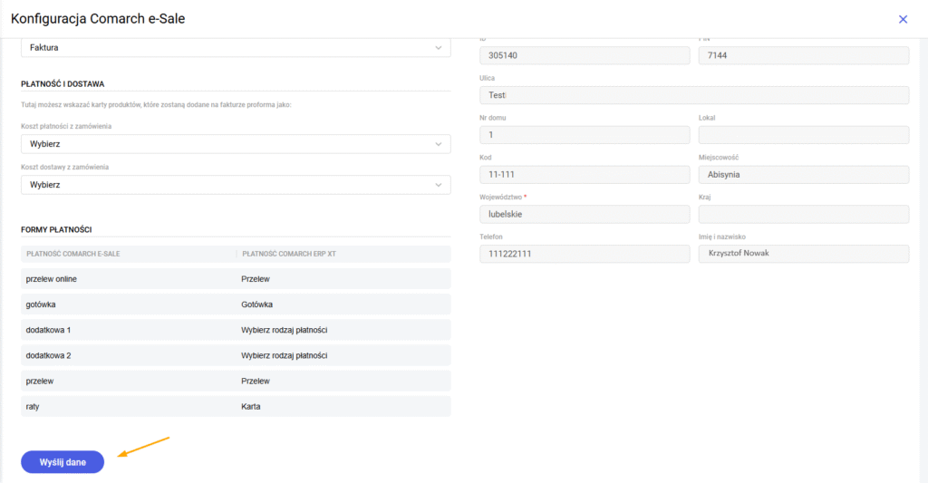This screenshot has width=928, height=483.
Task: Expand Koszt płatności z zamówienia dropdown
Action: pyautogui.click(x=236, y=144)
